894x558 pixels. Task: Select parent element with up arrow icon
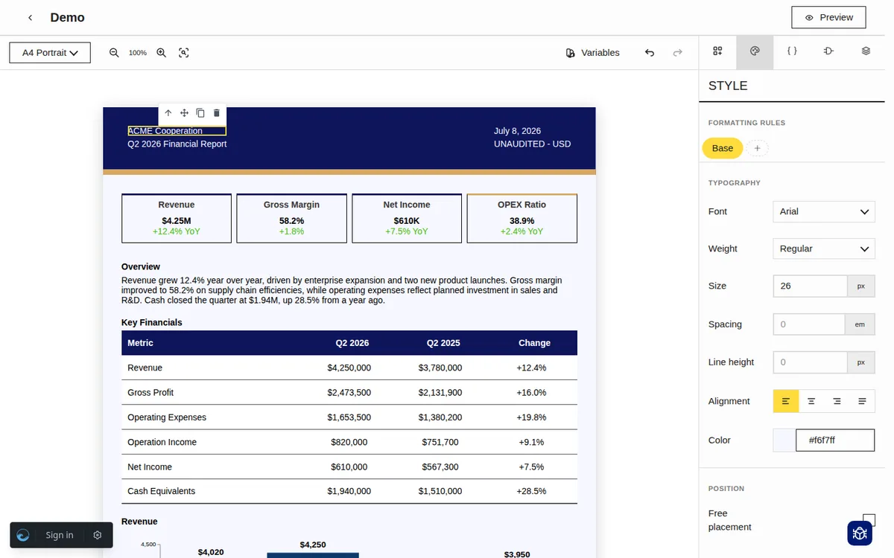168,113
